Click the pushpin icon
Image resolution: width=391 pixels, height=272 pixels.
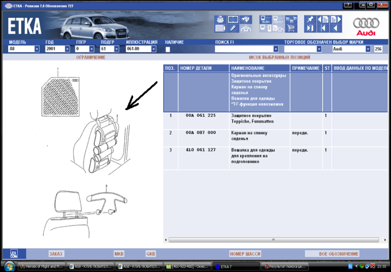pyautogui.click(x=310, y=20)
